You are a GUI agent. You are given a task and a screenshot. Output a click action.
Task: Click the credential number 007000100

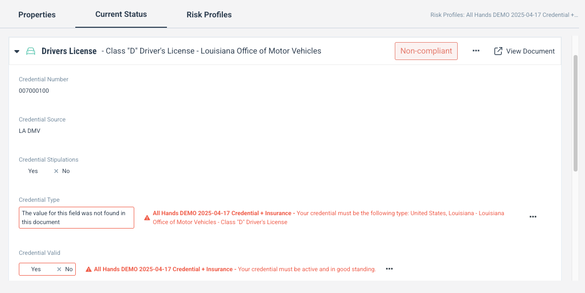coord(34,91)
